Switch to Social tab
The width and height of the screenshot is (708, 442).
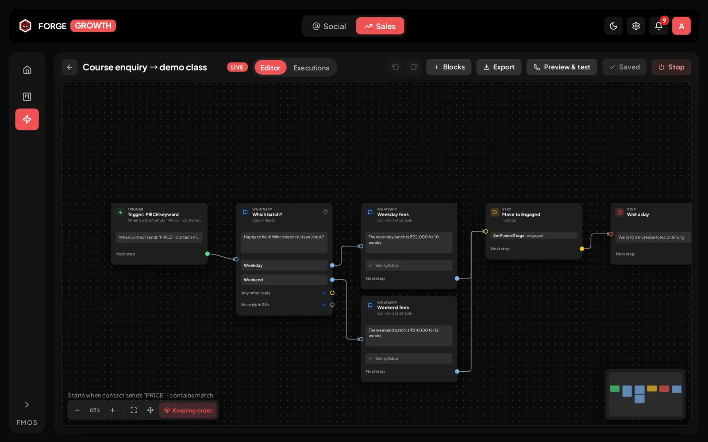click(329, 26)
